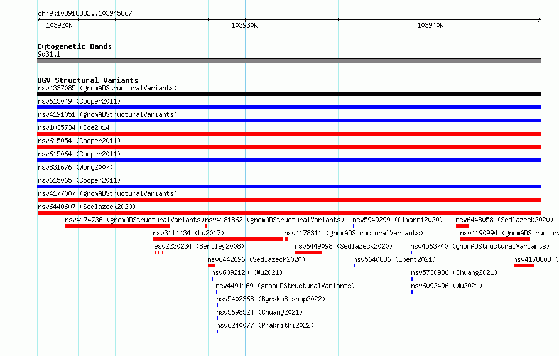This screenshot has height=356, width=559.
Task: Open nsv5949299 (Almarri2020) label
Action: point(398,220)
